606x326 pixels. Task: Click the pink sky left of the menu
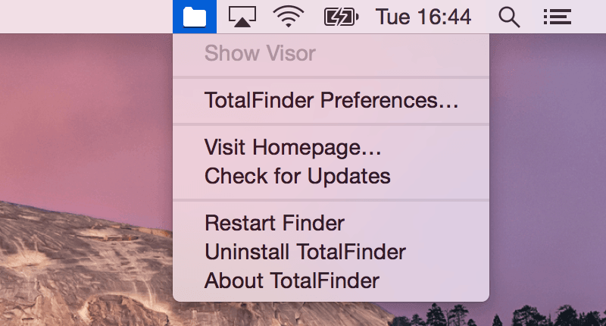coord(76,114)
